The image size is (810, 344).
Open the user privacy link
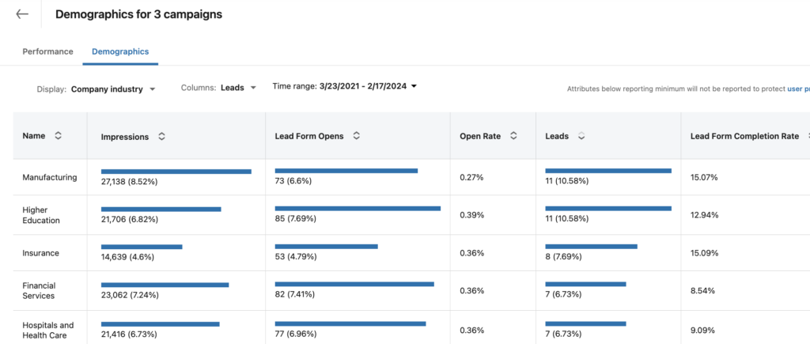pos(797,89)
